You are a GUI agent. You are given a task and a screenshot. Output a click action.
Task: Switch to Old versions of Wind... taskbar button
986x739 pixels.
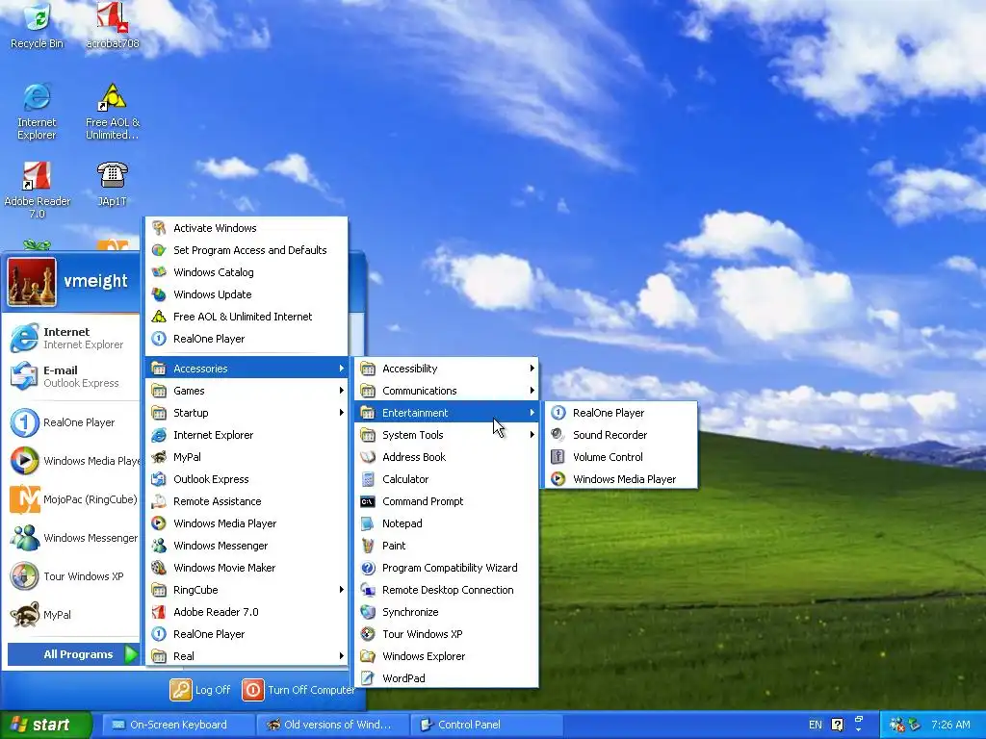[x=333, y=725]
